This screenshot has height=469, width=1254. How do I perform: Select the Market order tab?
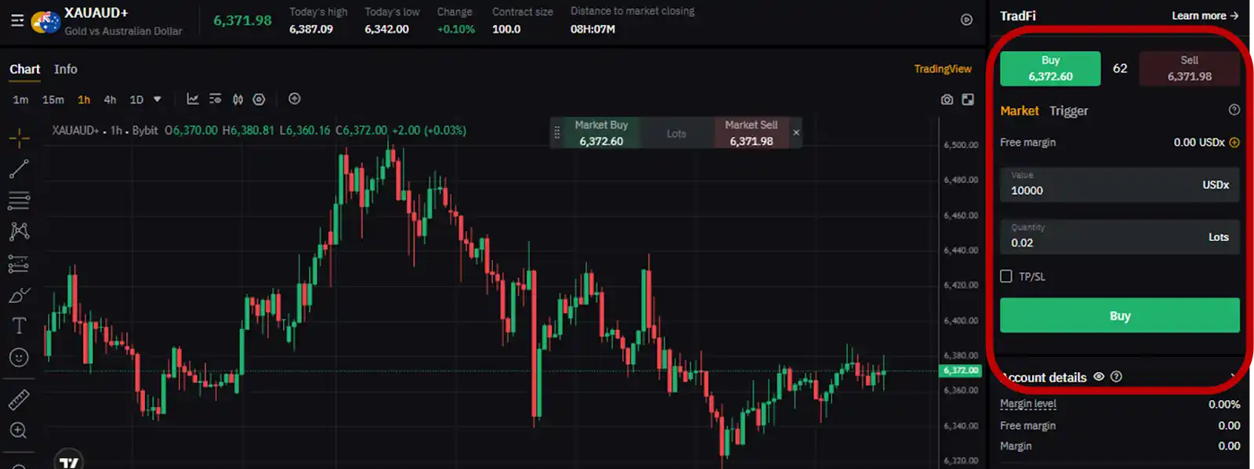point(1020,111)
